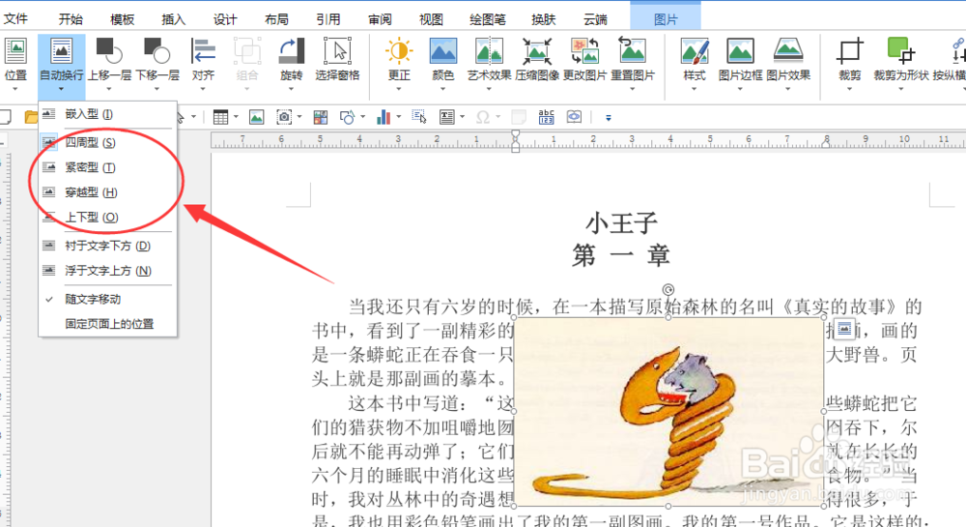The image size is (966, 527).
Task: Switch to the 绘图笔 ribbon tab
Action: [x=487, y=19]
